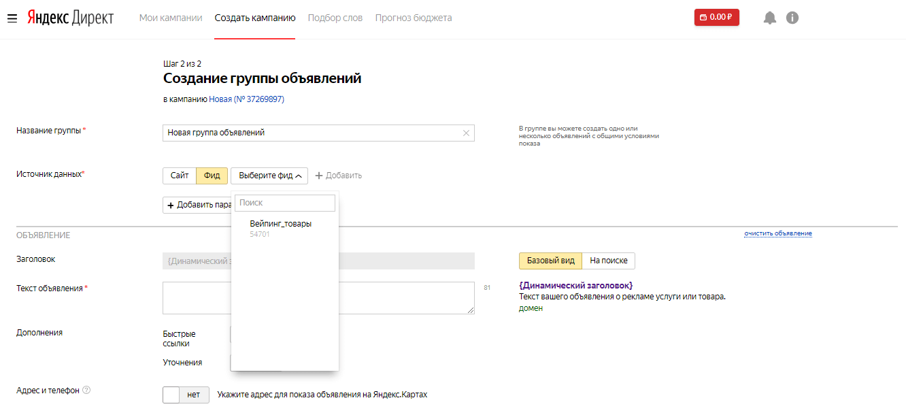Click the Яндекс Директ logo
Viewport: 906px width, 413px height.
tap(70, 18)
